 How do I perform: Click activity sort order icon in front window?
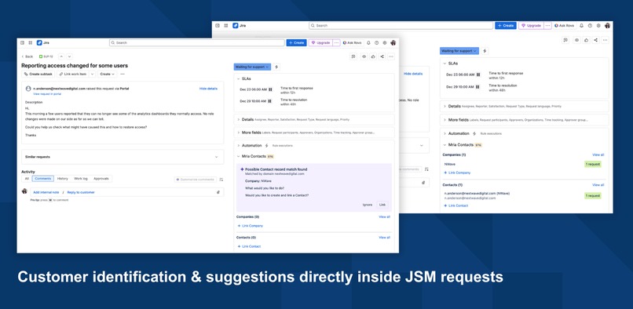221,180
